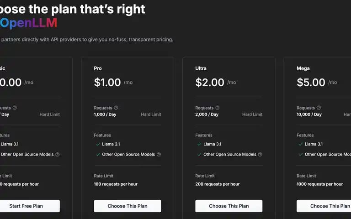Click the Requests help icon in Mega plan
This screenshot has height=219, width=351.
pos(319,108)
